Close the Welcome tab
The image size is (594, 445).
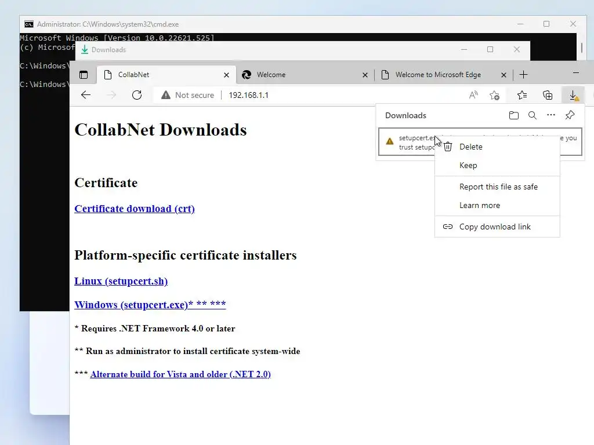pyautogui.click(x=365, y=75)
